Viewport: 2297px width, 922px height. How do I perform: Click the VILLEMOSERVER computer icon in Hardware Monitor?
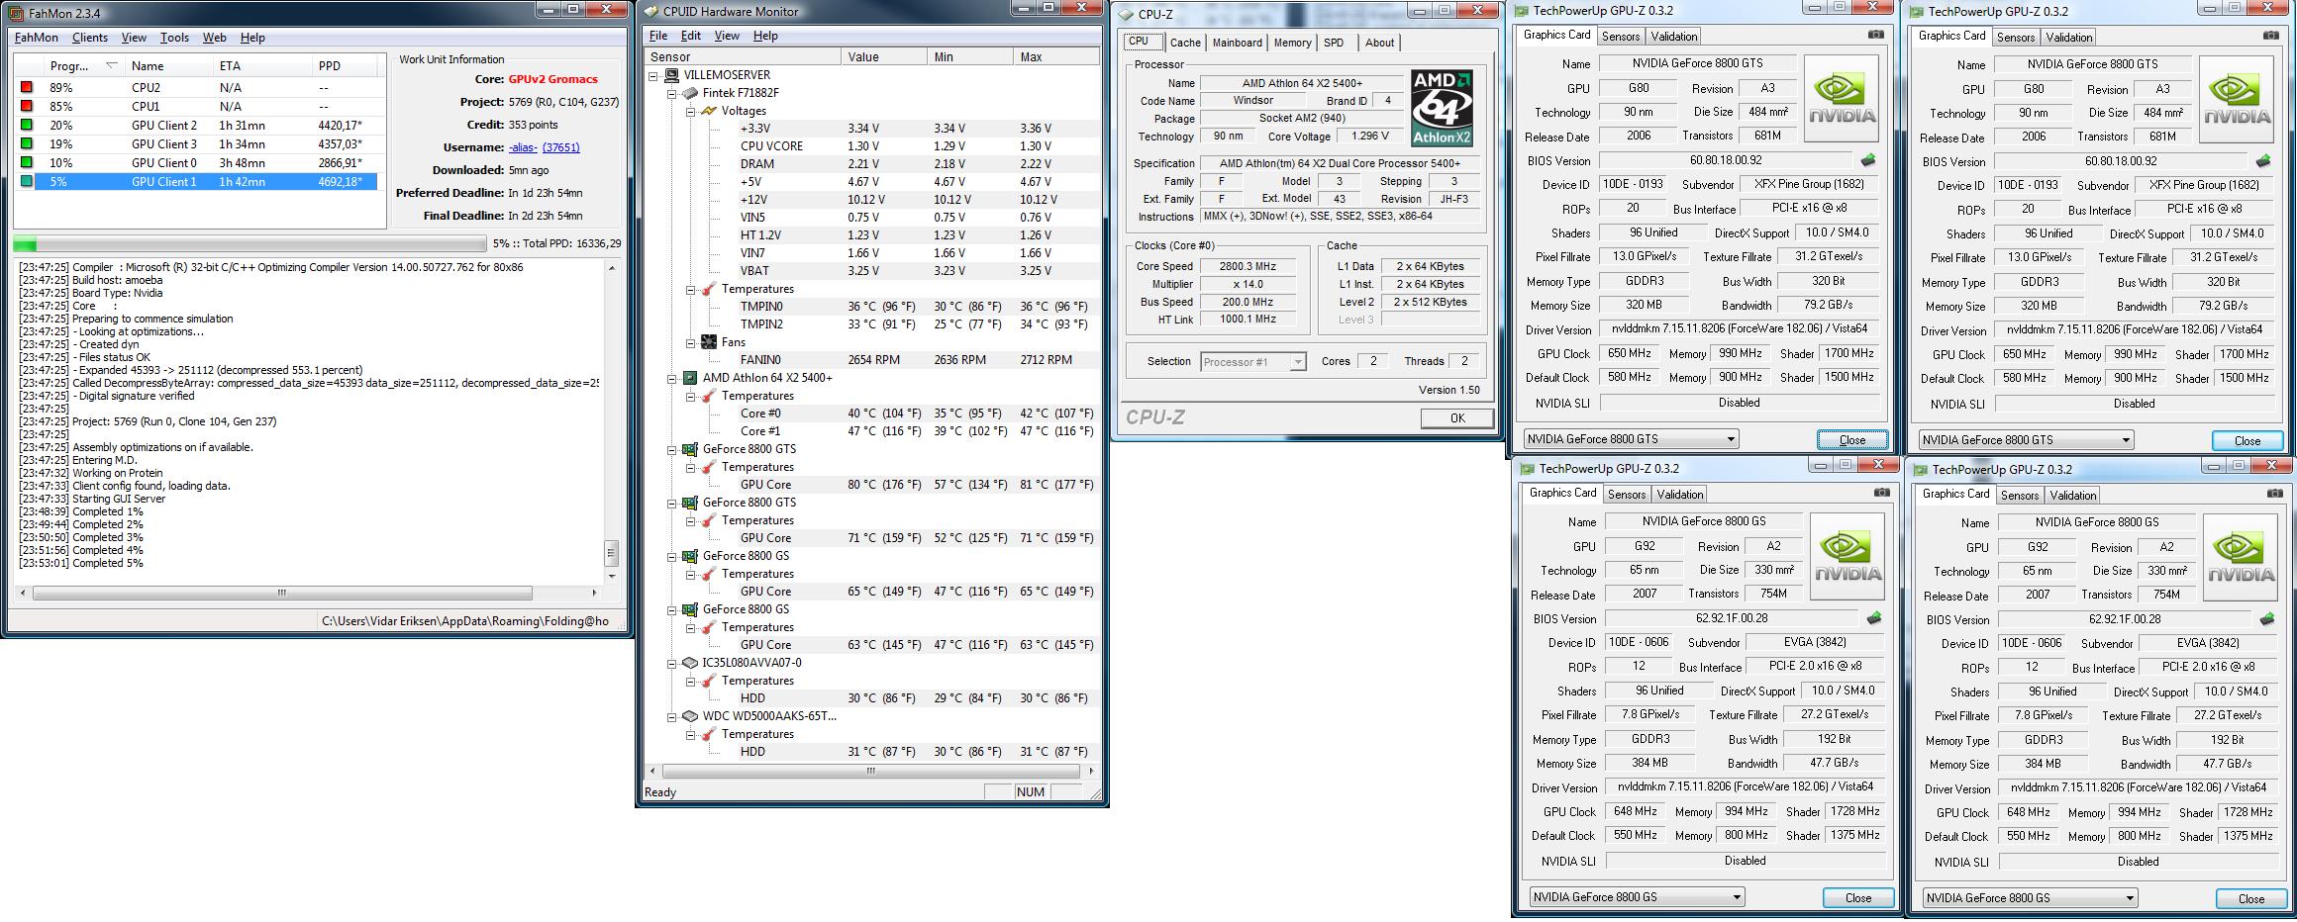tap(671, 75)
